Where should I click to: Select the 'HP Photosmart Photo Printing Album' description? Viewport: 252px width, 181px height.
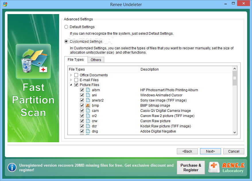[x=169, y=90]
